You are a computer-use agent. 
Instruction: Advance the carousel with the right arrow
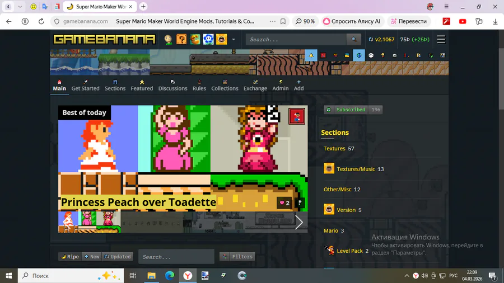tap(299, 223)
